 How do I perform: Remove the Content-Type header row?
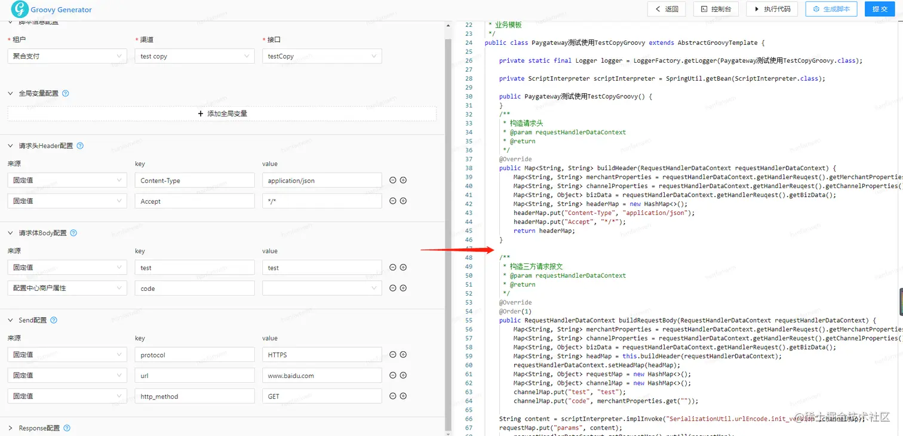point(393,180)
